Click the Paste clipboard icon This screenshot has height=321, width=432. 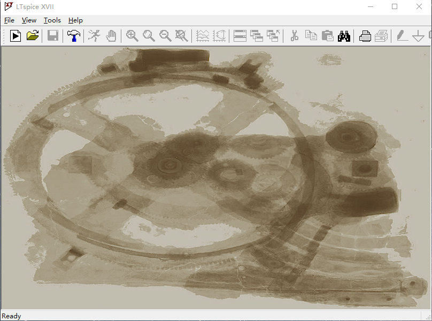(328, 36)
